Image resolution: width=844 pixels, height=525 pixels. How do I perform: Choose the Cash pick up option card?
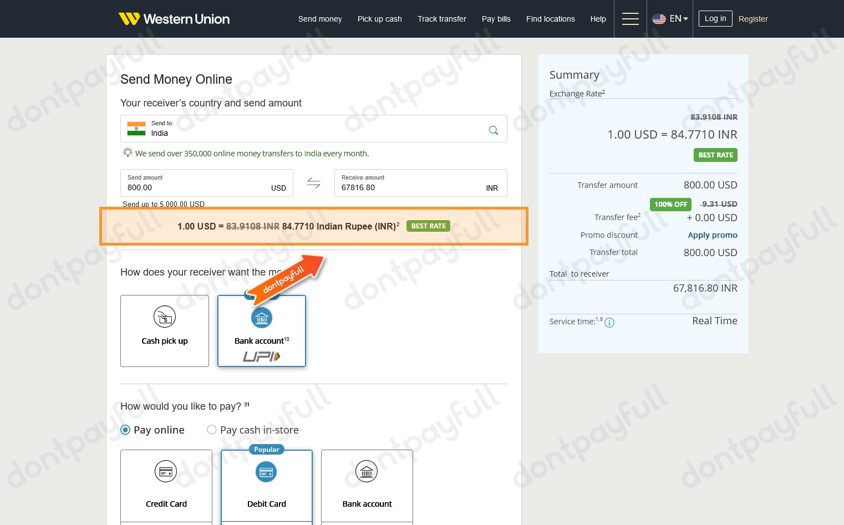(x=165, y=331)
